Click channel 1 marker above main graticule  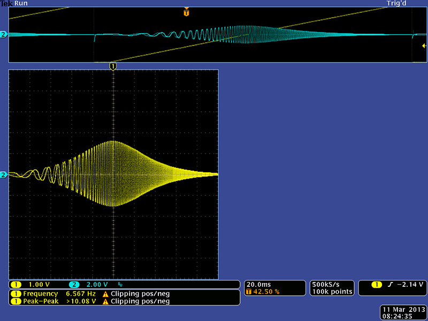click(x=113, y=66)
